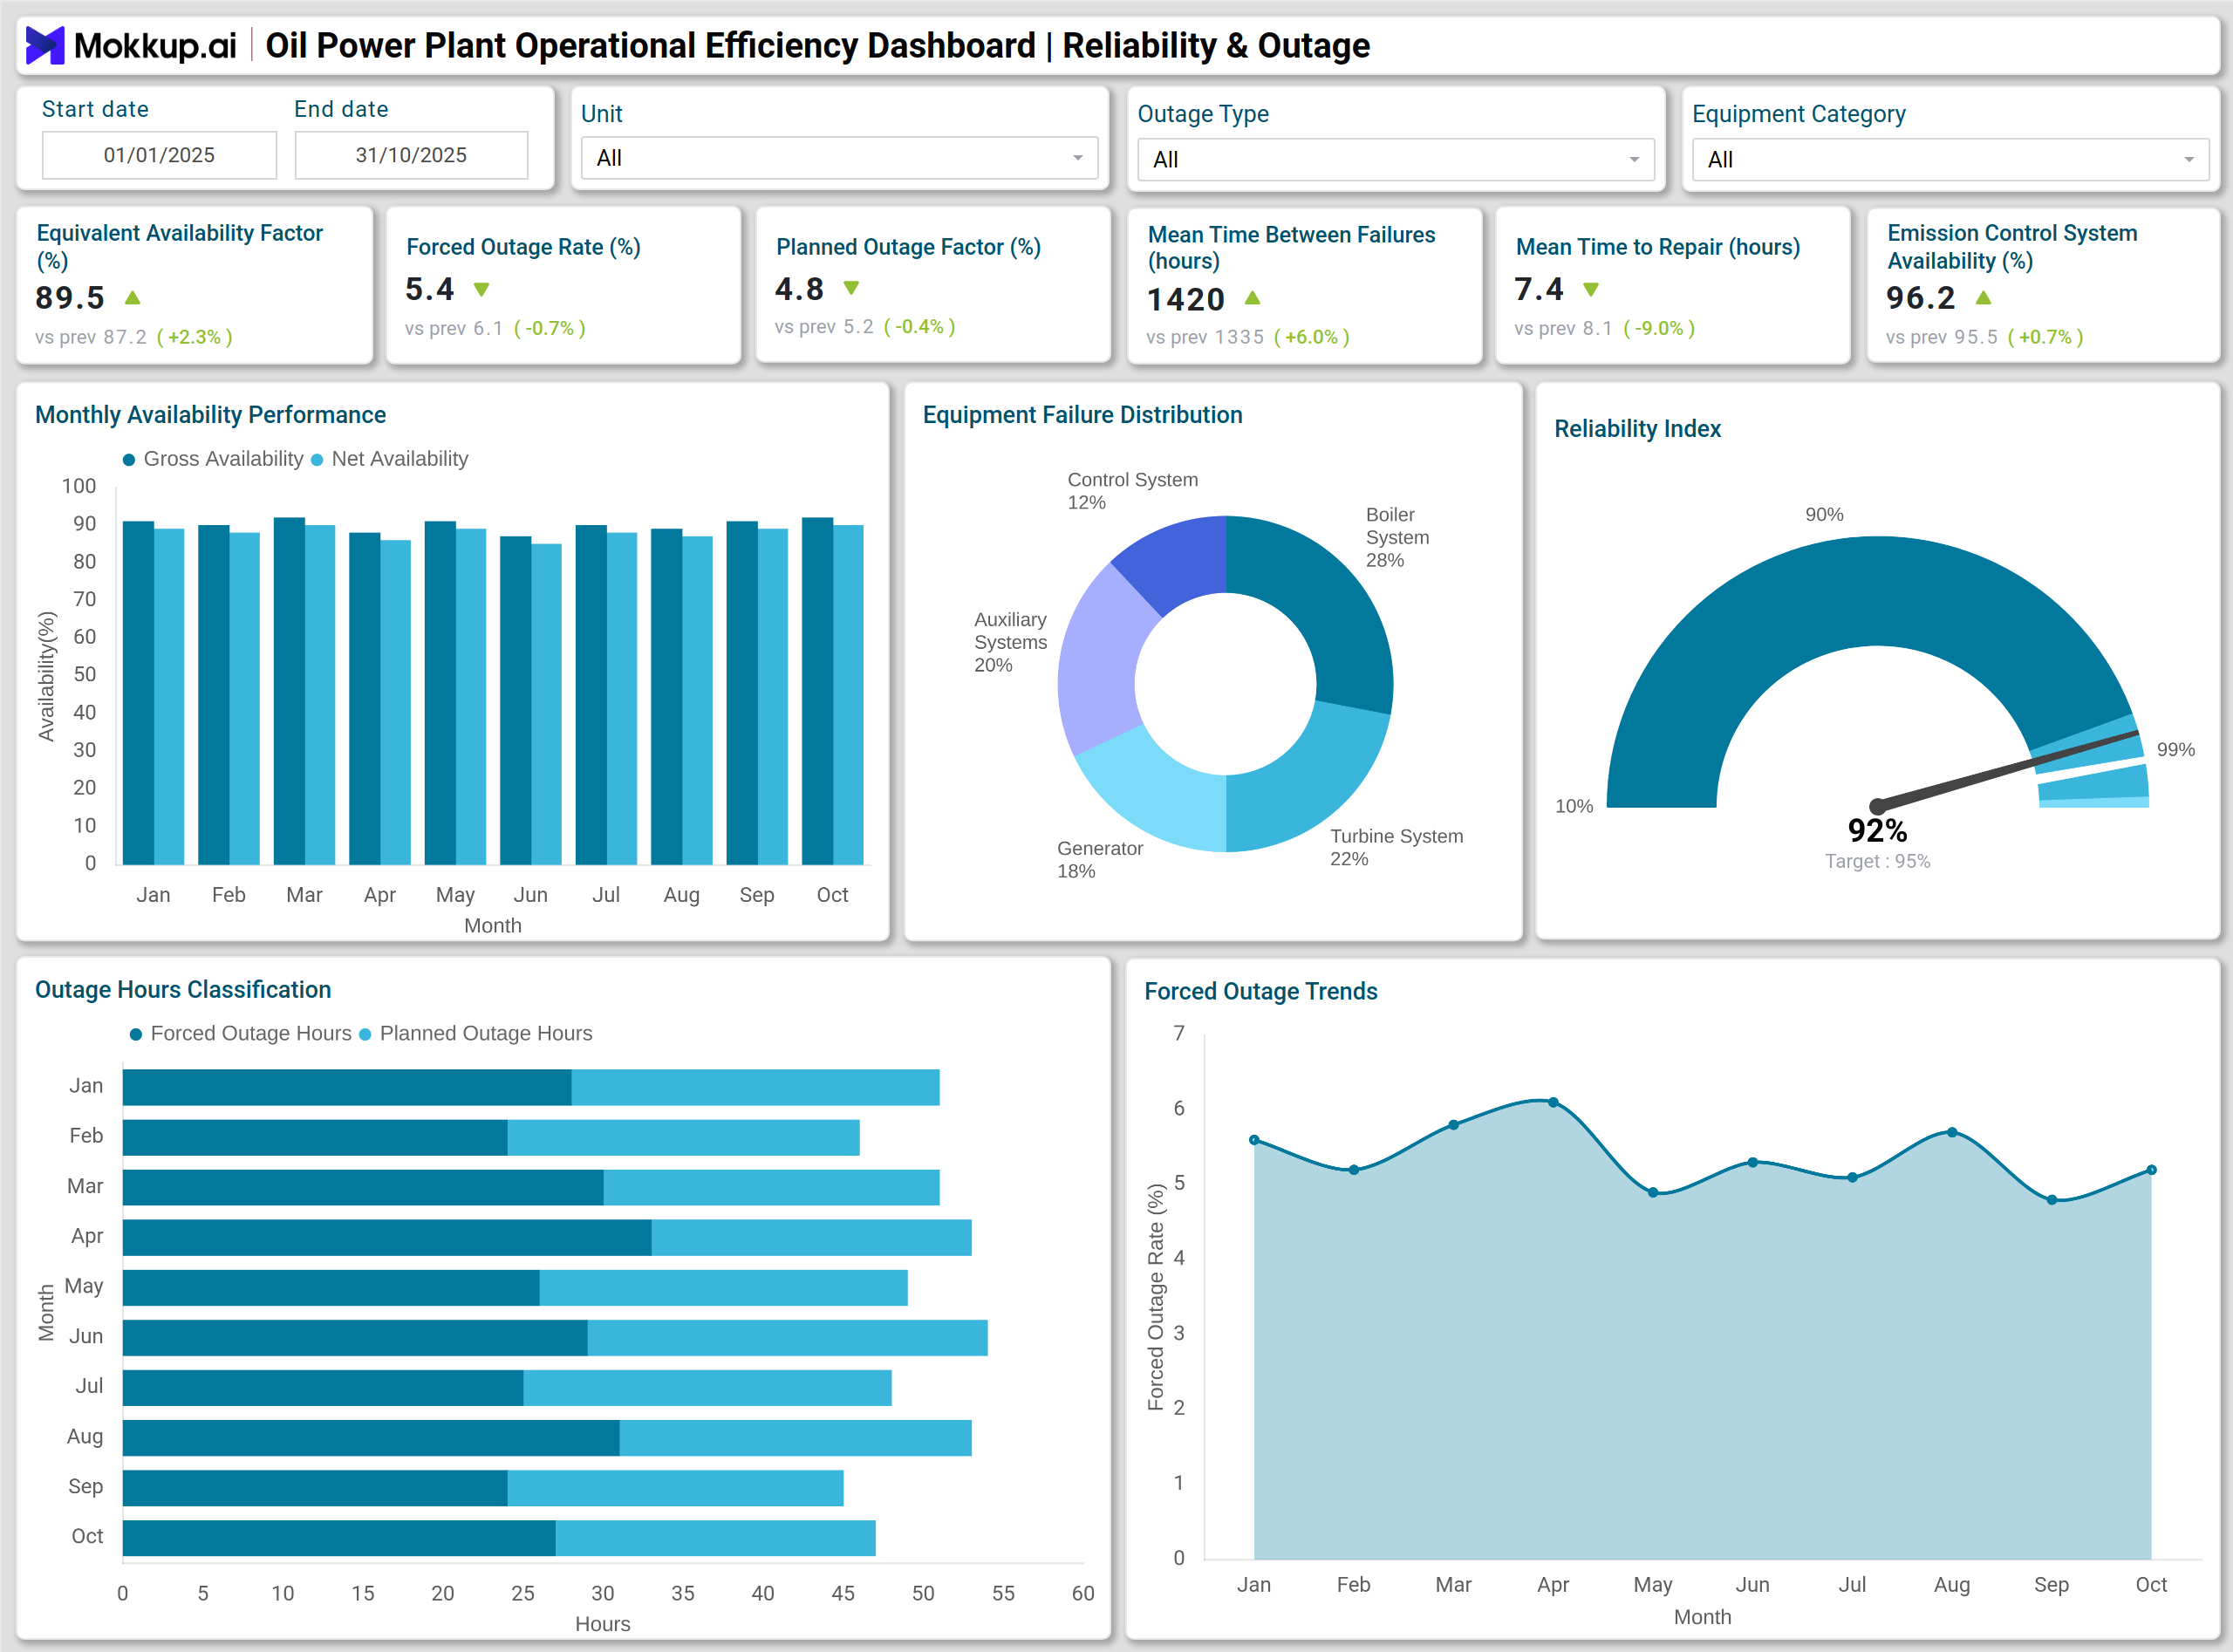Click the 89.5 availability factor value
The image size is (2233, 1652).
coord(70,298)
